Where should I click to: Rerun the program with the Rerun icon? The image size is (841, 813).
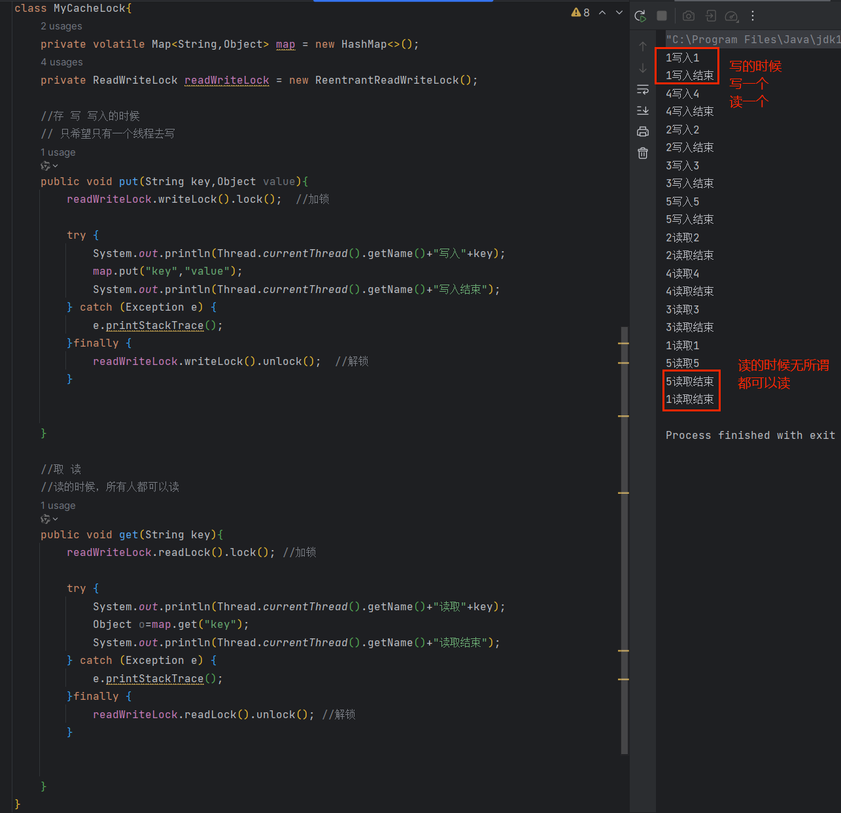(641, 16)
